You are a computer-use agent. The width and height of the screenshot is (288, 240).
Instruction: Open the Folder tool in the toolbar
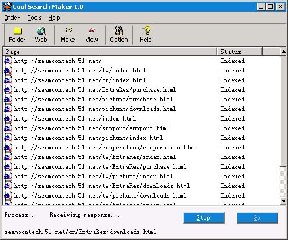[17, 35]
